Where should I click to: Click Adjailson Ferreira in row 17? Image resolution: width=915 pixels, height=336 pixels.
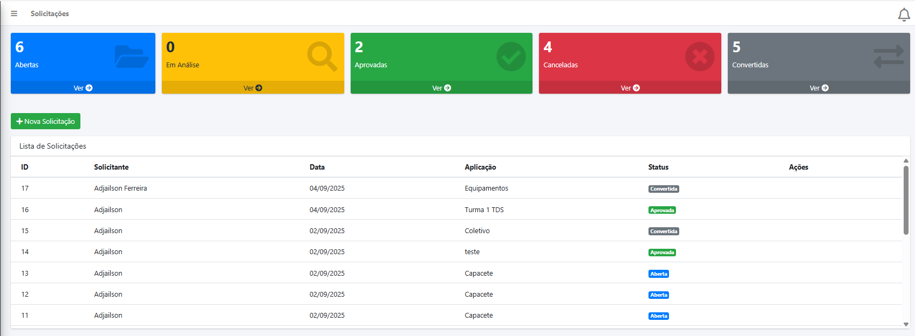click(x=120, y=188)
